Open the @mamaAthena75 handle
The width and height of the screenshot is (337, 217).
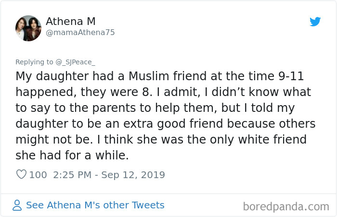pos(80,33)
